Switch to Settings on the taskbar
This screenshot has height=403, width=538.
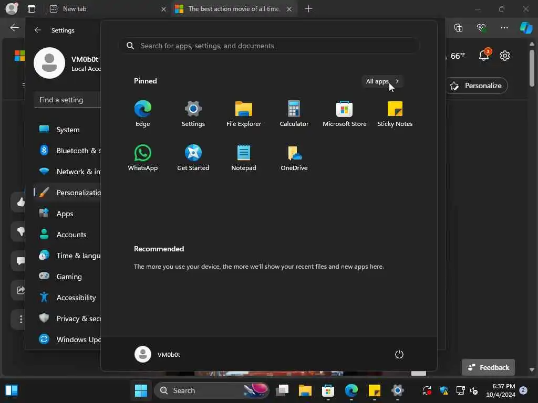(x=397, y=390)
